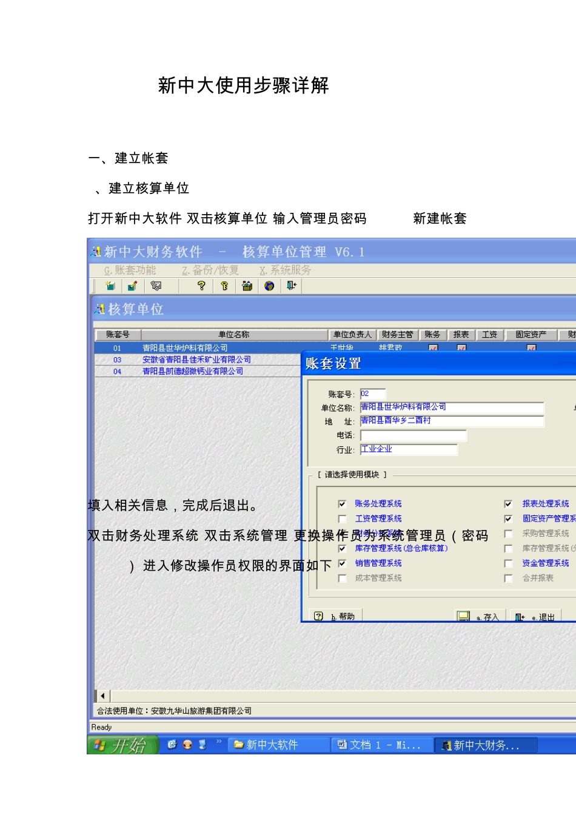The height and width of the screenshot is (815, 576).
Task: Switch to 新中大软件 taskbar window
Action: [x=278, y=745]
